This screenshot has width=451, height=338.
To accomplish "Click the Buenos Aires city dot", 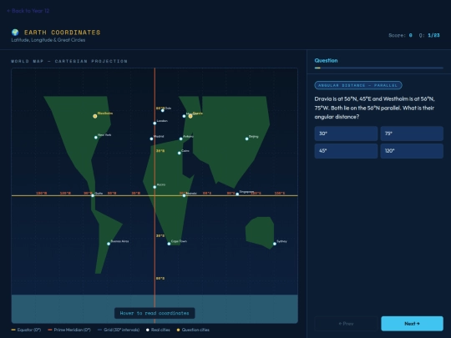I will (x=109, y=244).
